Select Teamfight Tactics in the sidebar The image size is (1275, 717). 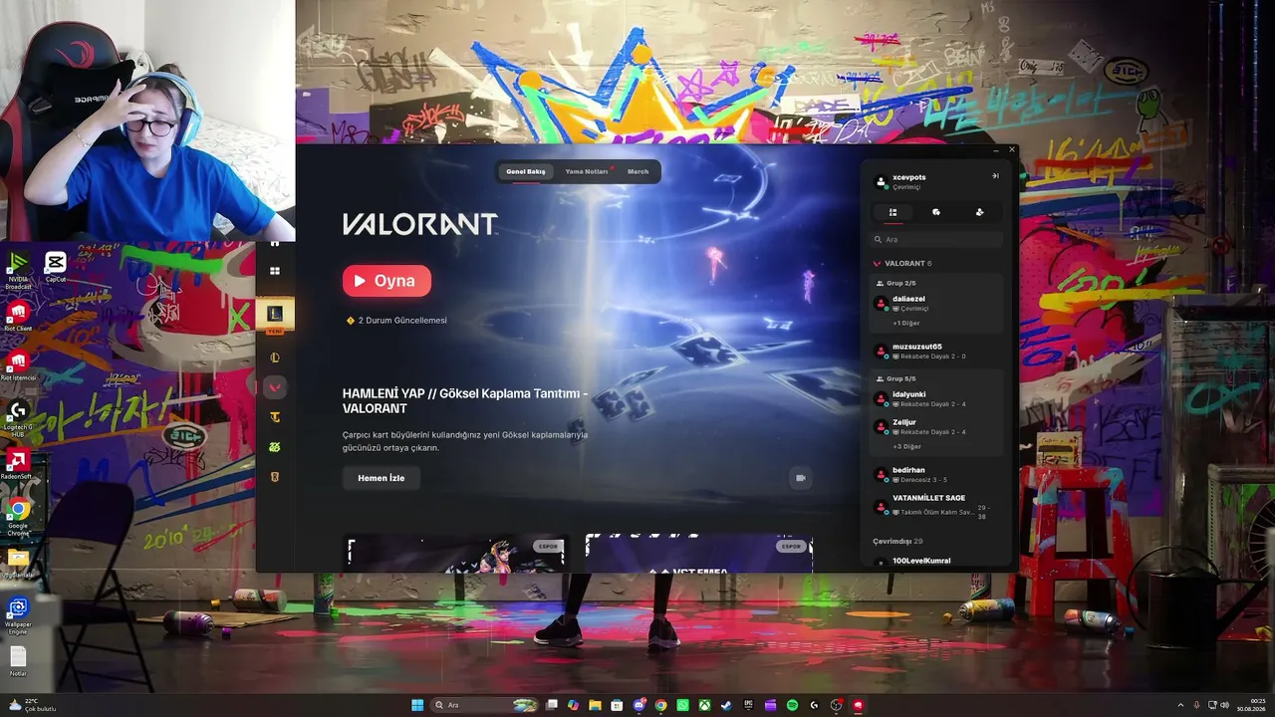pos(275,417)
